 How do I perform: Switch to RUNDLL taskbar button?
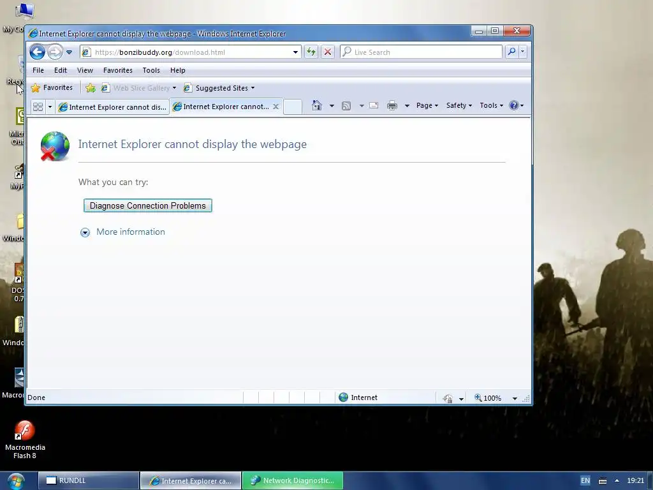tap(89, 480)
